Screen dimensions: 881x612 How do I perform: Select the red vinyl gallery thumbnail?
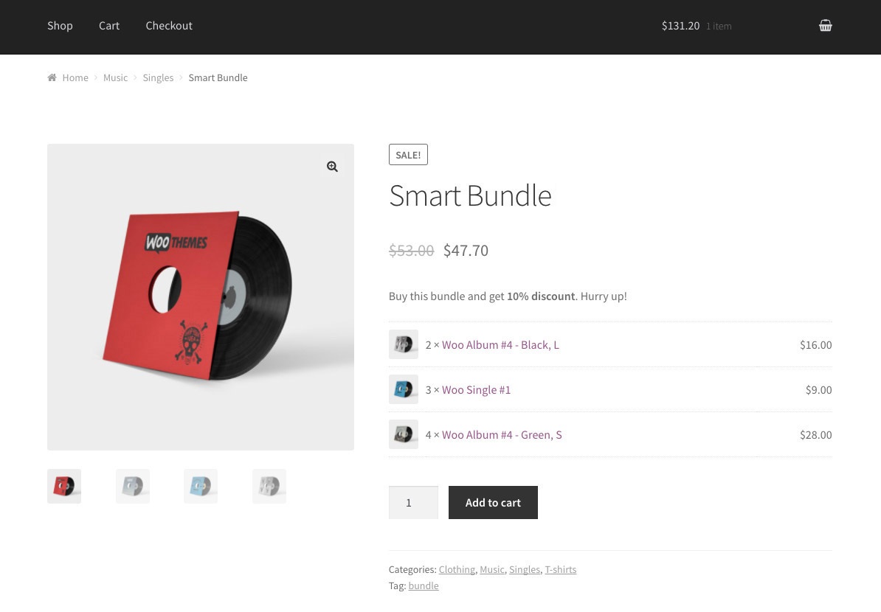(64, 487)
